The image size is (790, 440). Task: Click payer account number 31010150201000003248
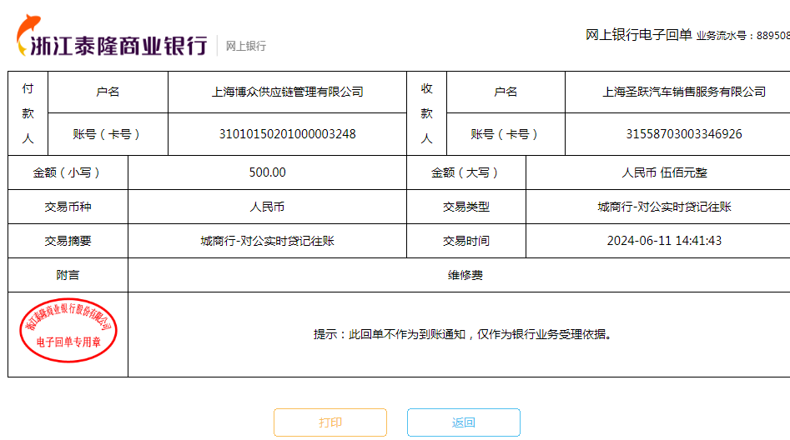(287, 134)
